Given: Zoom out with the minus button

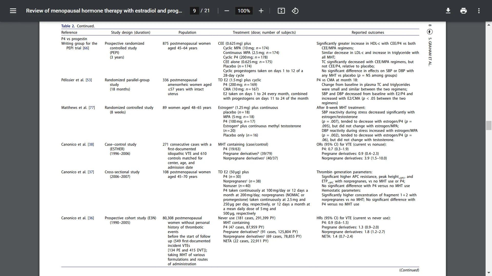Looking at the screenshot, I should pos(227,11).
